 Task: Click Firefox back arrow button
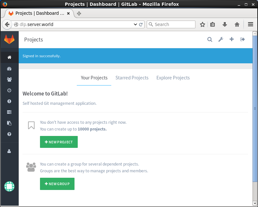[7, 25]
